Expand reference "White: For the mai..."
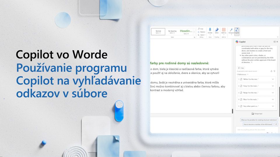 (x=273, y=79)
